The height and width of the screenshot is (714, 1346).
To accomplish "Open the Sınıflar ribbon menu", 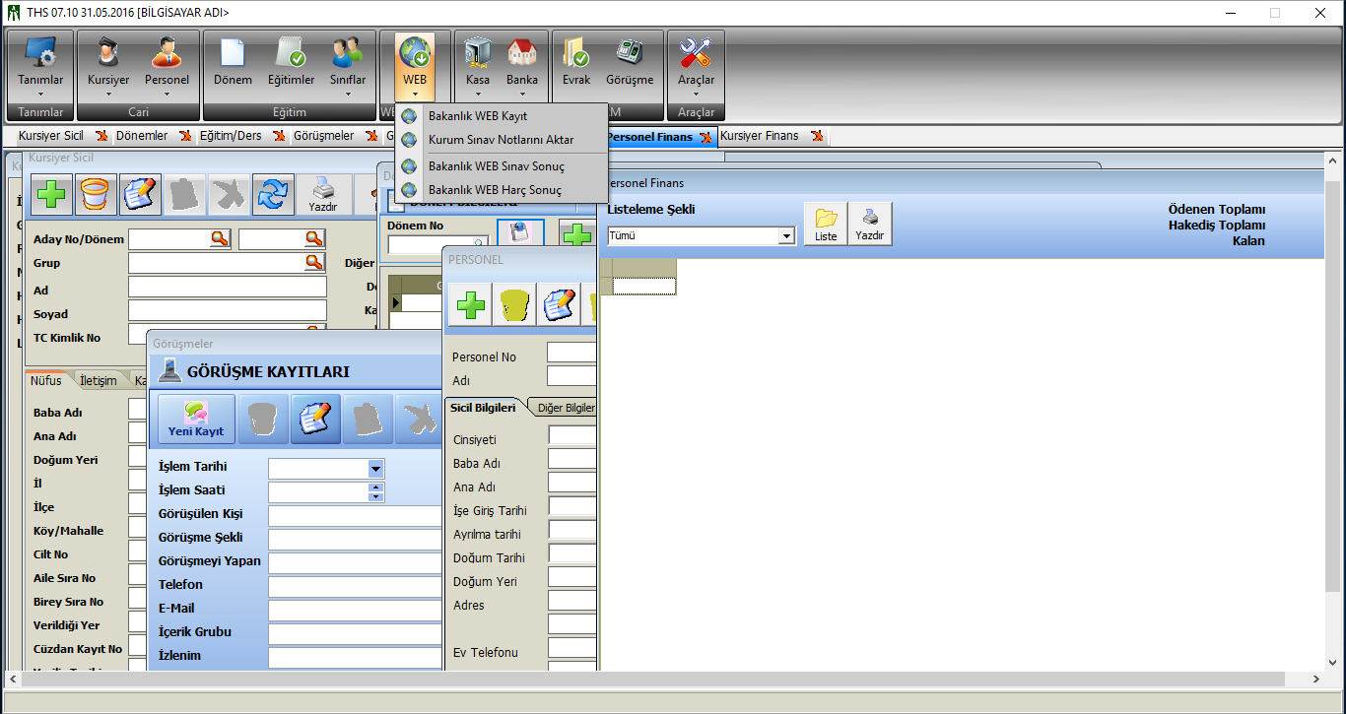I will tap(347, 64).
